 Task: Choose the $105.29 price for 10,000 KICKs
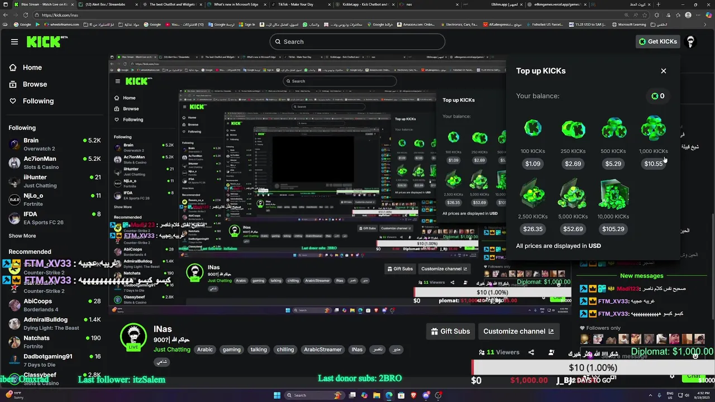[613, 229]
